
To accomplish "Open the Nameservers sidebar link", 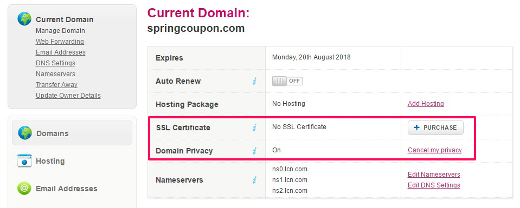I will [55, 73].
